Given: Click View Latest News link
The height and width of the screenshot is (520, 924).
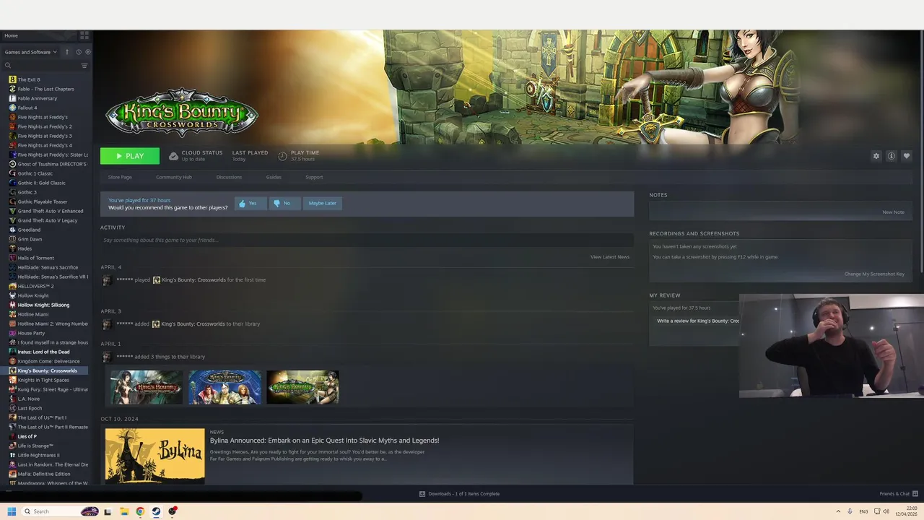Looking at the screenshot, I should [610, 257].
